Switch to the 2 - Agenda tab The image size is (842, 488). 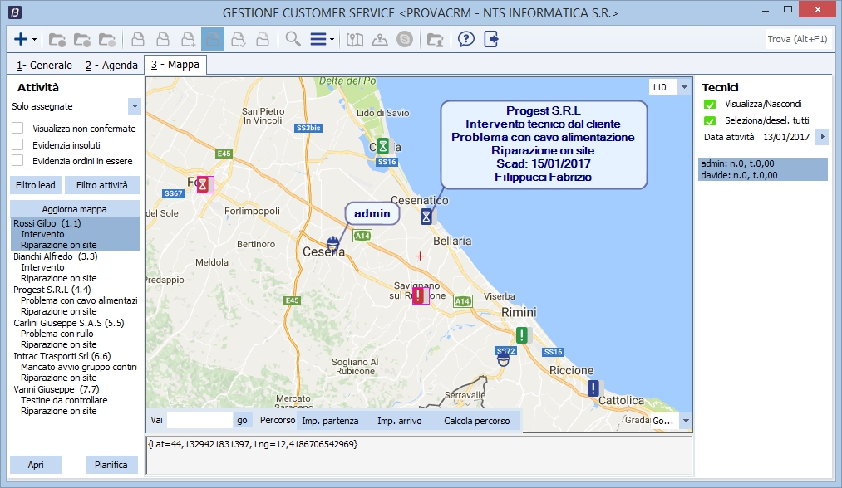click(x=111, y=65)
